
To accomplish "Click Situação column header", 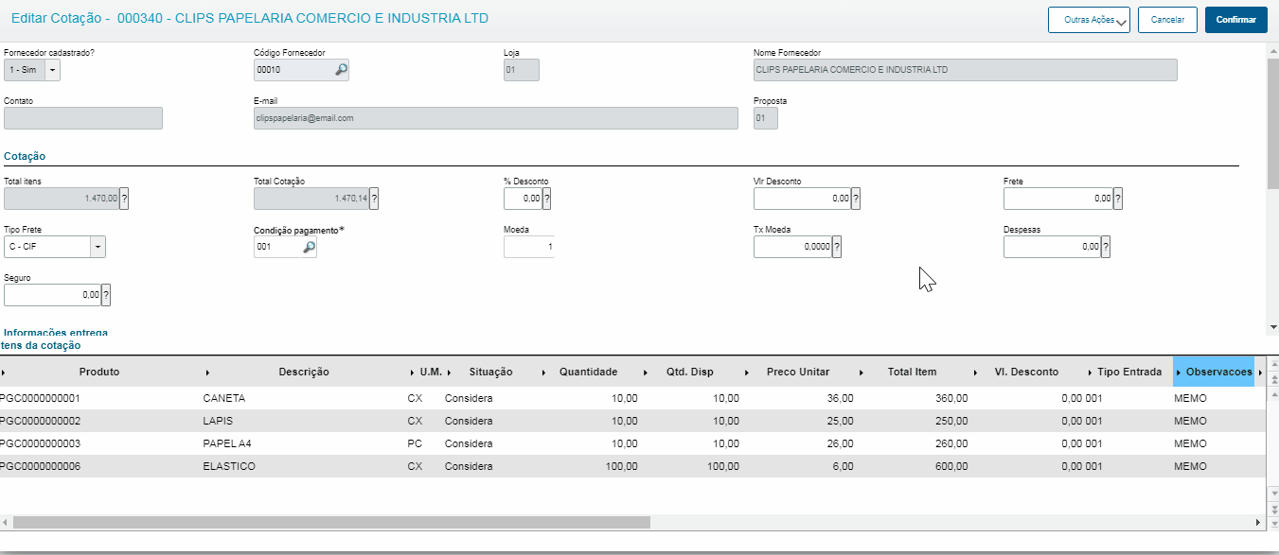I will 490,372.
